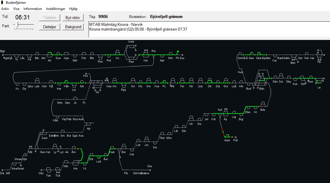Select the Söv station endpoint
Image resolution: width=330 pixels, height=183 pixels.
tap(150, 170)
